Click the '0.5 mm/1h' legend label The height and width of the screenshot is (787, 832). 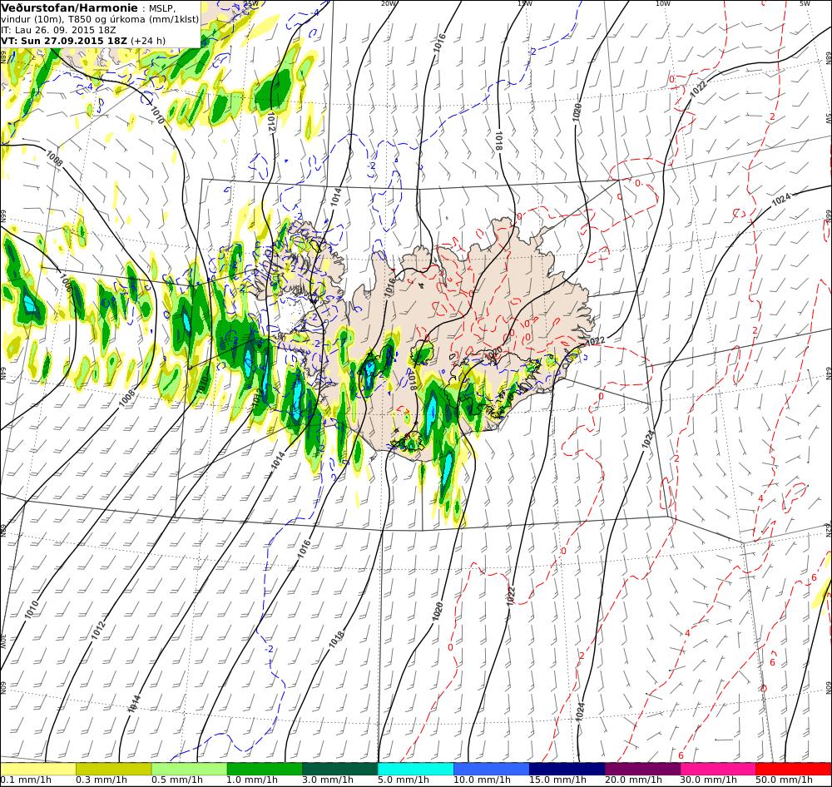(177, 780)
